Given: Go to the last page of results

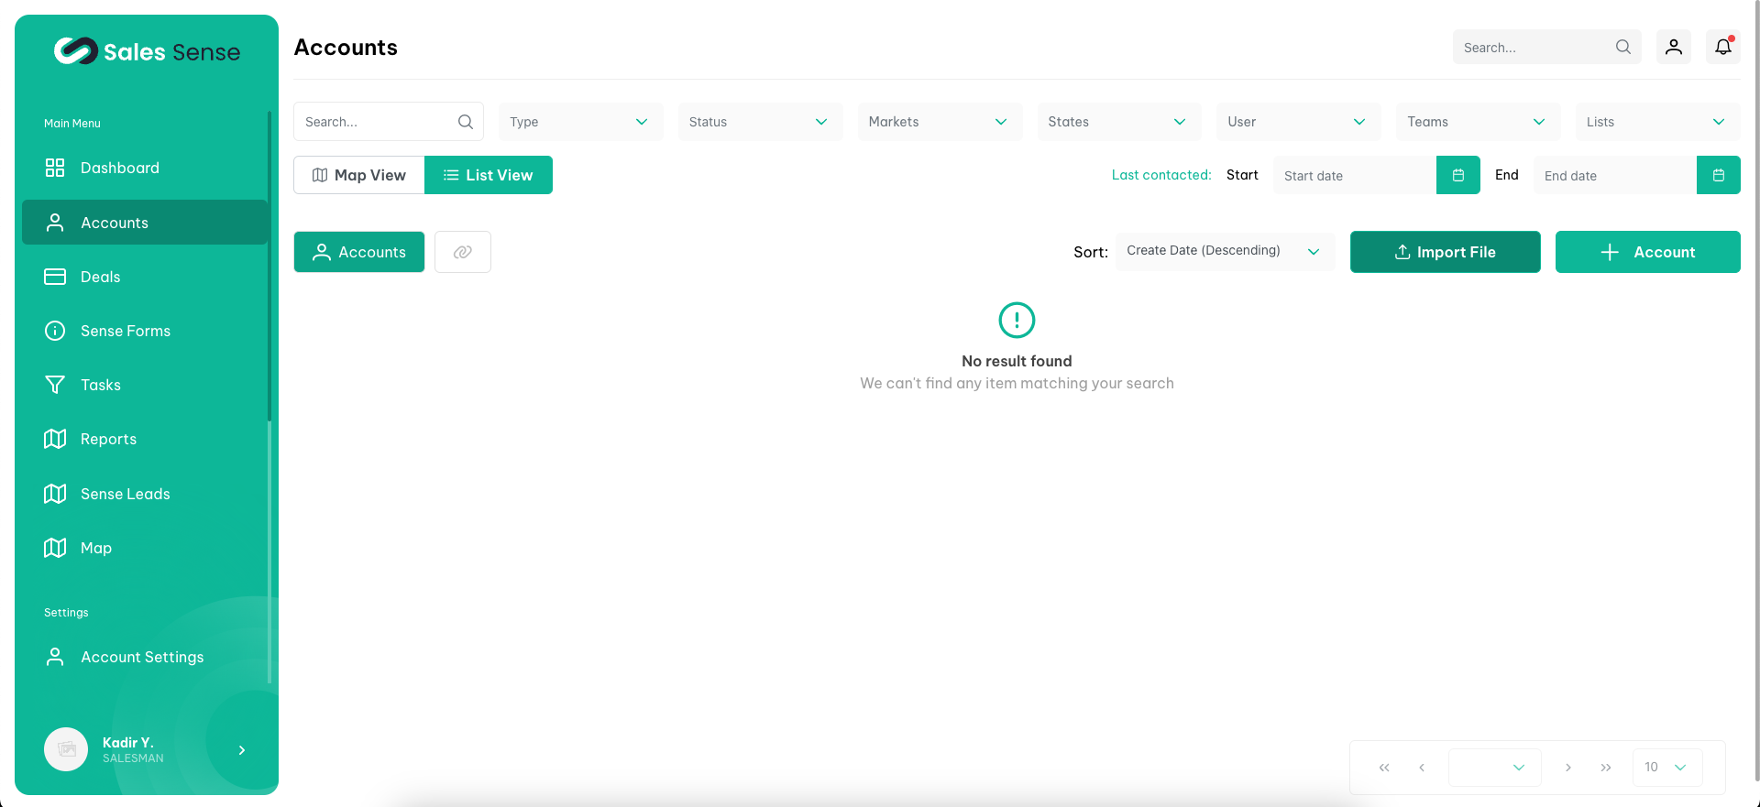Looking at the screenshot, I should coord(1605,768).
